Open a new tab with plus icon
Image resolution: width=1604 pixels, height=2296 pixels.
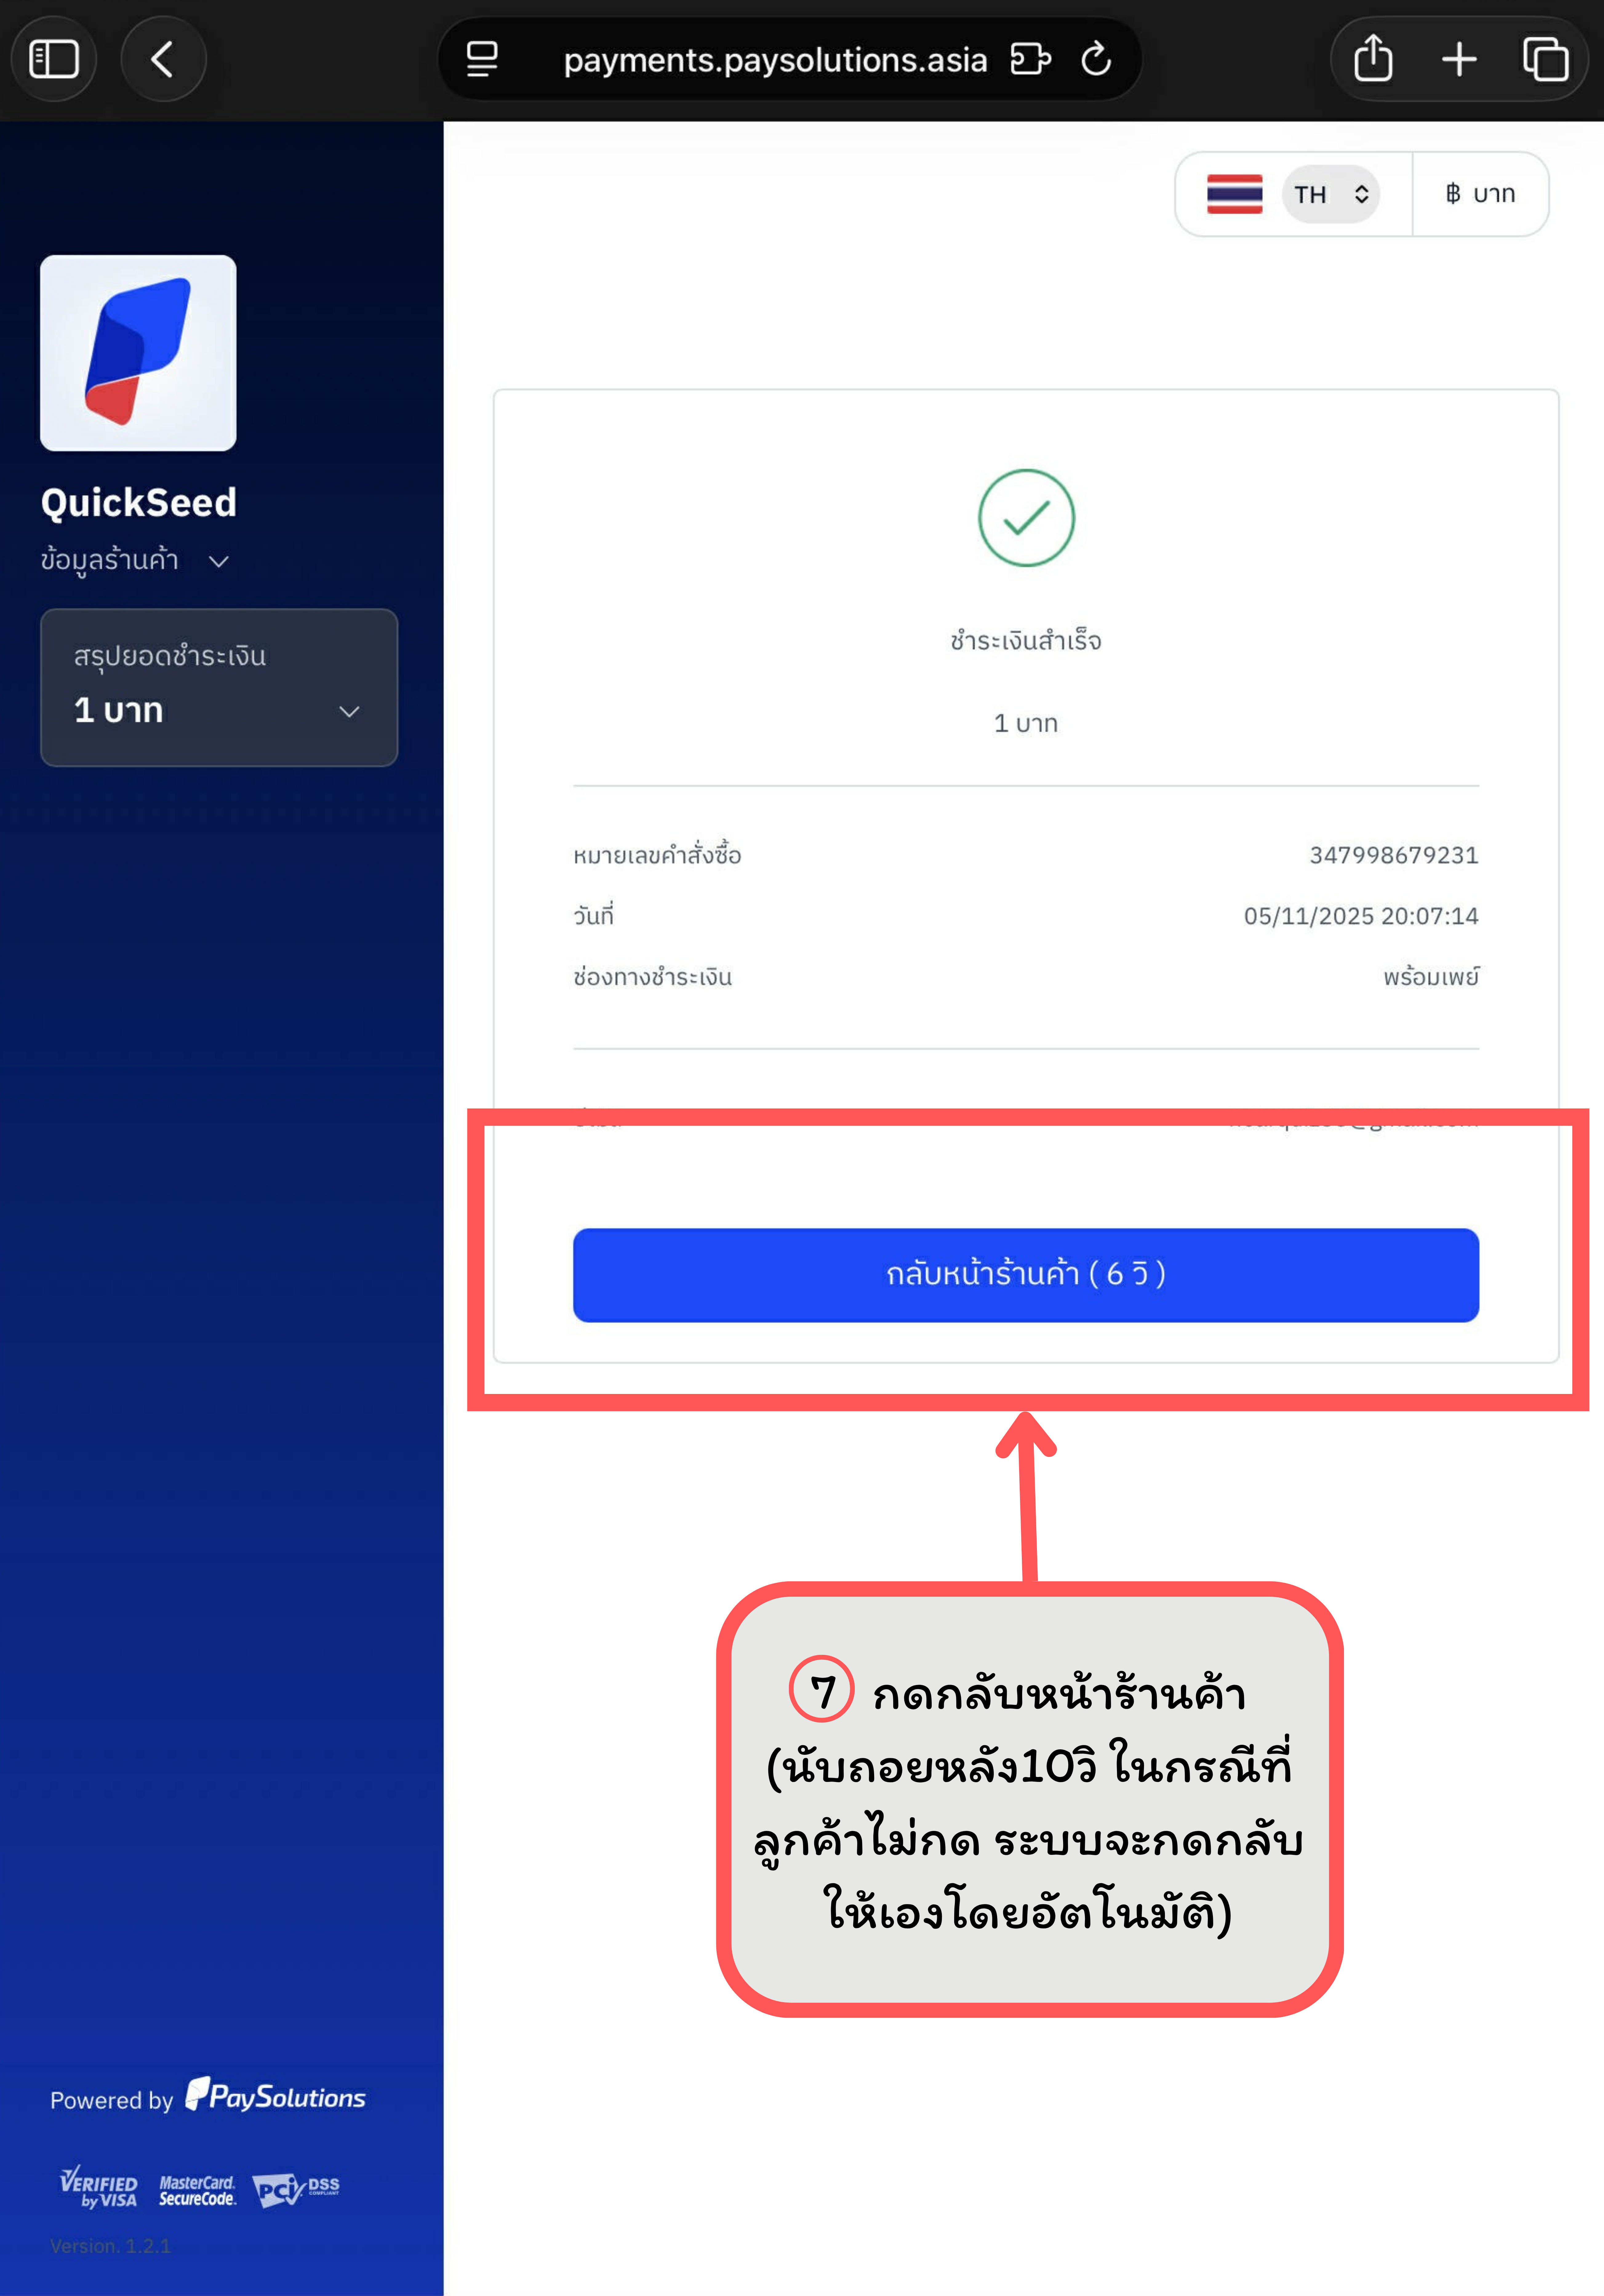(1459, 59)
